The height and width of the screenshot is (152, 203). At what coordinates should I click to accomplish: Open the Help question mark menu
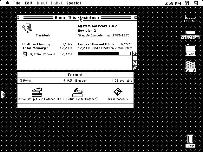(187, 3)
